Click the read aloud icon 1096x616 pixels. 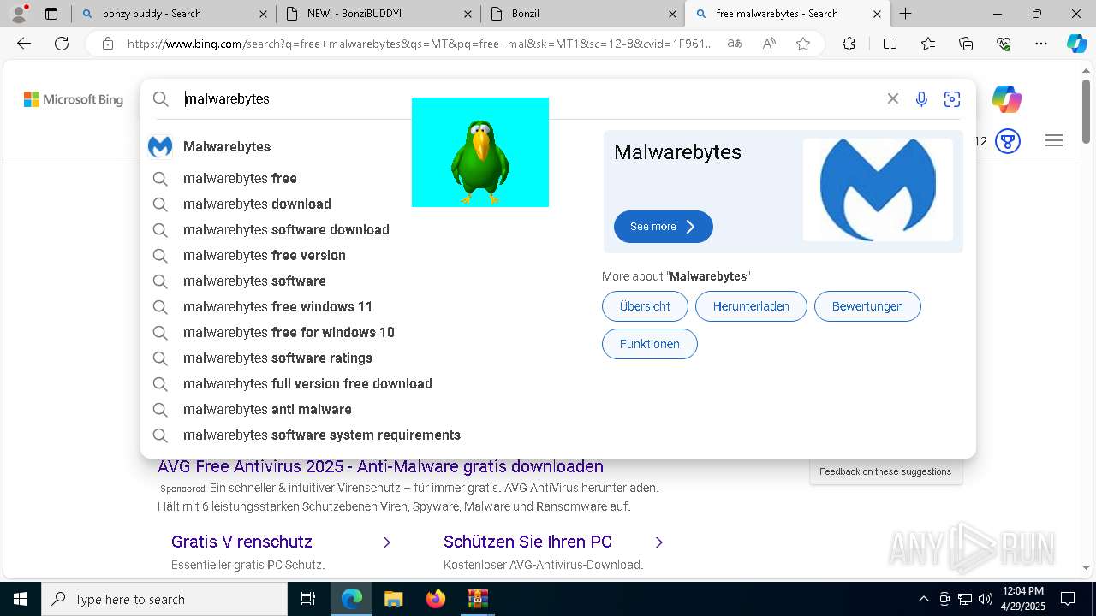tap(769, 44)
